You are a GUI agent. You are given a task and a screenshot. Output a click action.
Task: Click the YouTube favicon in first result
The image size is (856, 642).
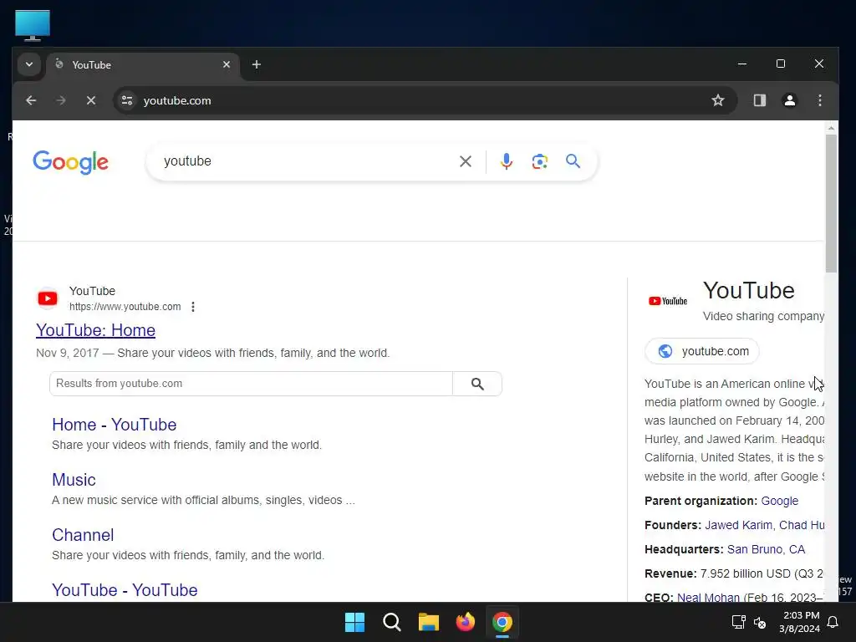[48, 298]
